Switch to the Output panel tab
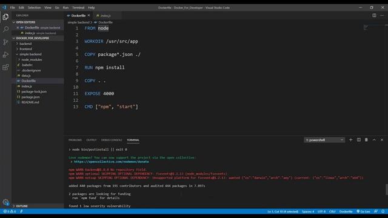388x218 pixels. (x=92, y=140)
